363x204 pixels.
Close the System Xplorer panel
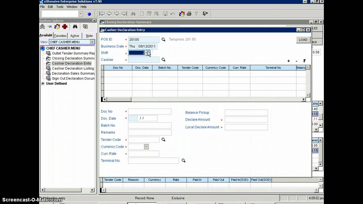94,21
